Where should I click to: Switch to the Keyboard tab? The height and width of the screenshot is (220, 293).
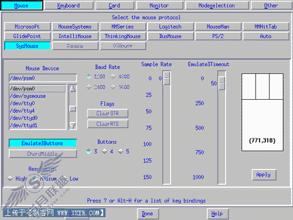point(69,5)
